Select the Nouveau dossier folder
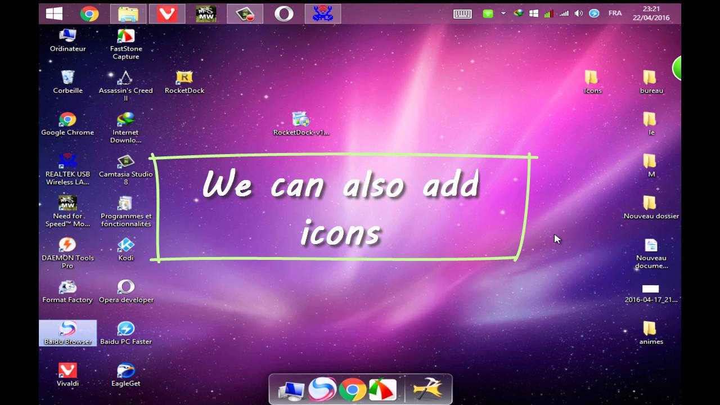720x405 pixels. (651, 208)
